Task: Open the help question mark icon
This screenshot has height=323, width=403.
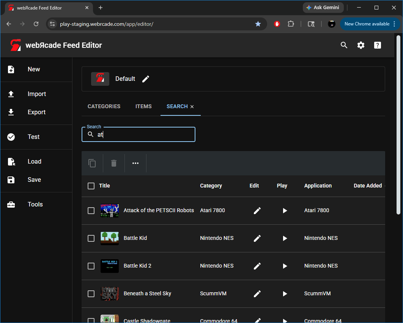Action: (x=377, y=45)
